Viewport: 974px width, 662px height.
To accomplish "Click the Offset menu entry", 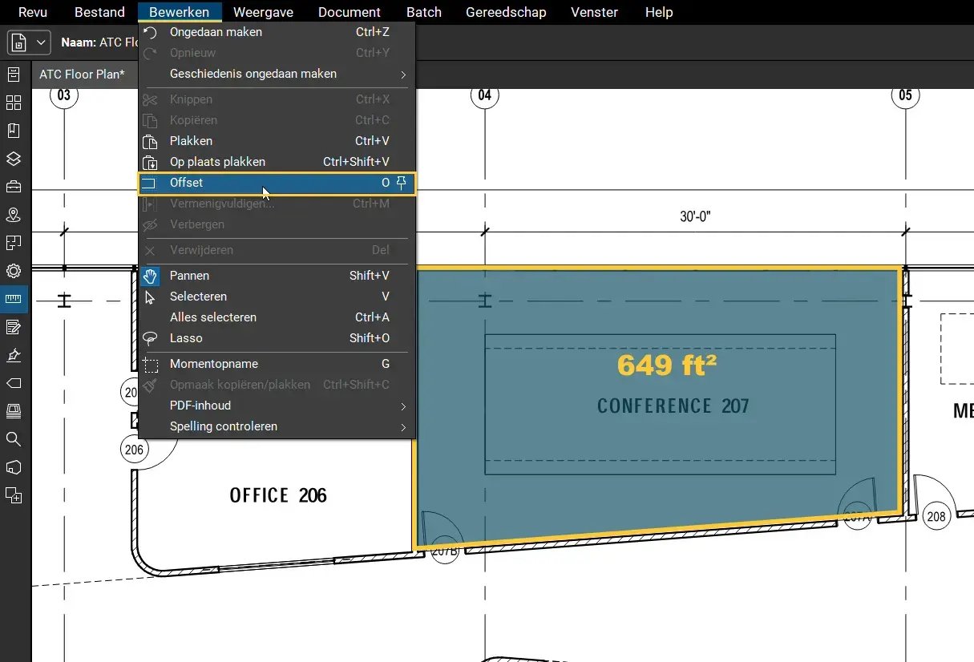I will pos(277,183).
